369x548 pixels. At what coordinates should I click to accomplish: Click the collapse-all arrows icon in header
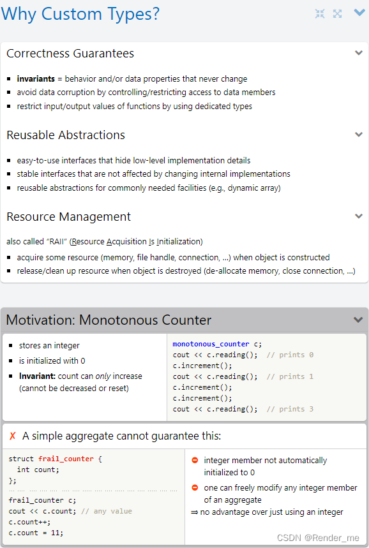tap(320, 13)
